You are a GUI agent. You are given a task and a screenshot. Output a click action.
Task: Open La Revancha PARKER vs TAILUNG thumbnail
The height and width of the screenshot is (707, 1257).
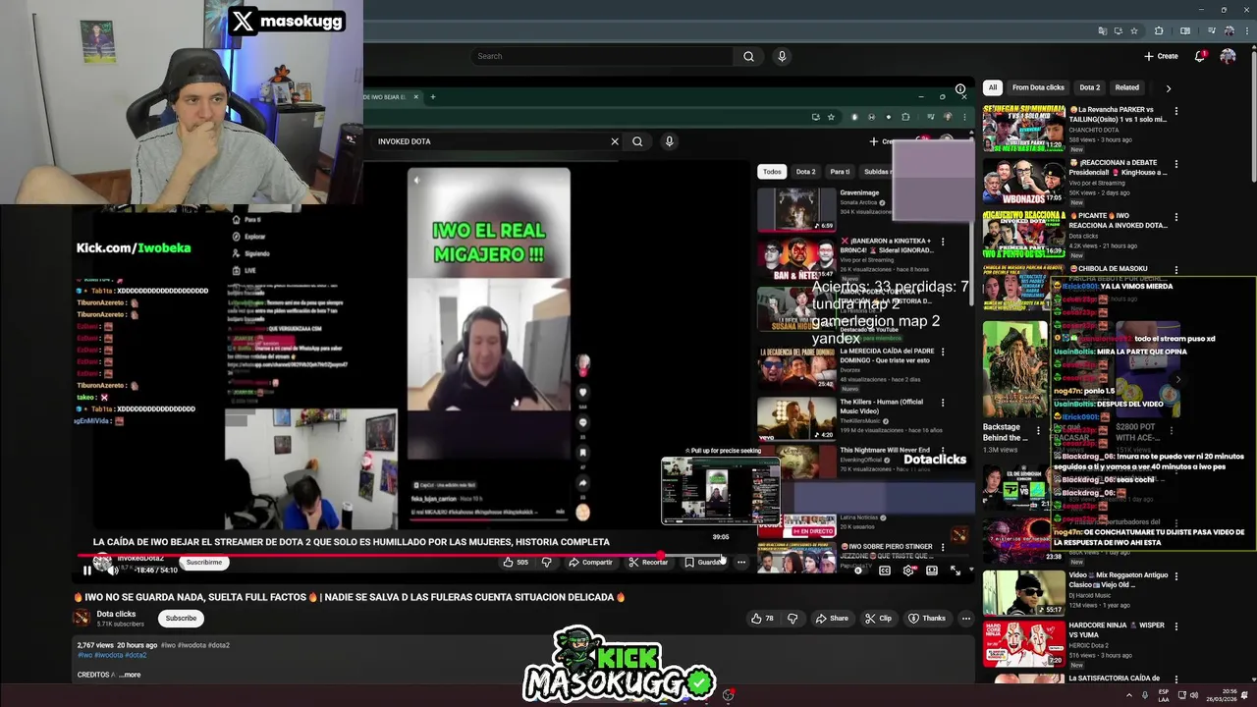pyautogui.click(x=1023, y=127)
